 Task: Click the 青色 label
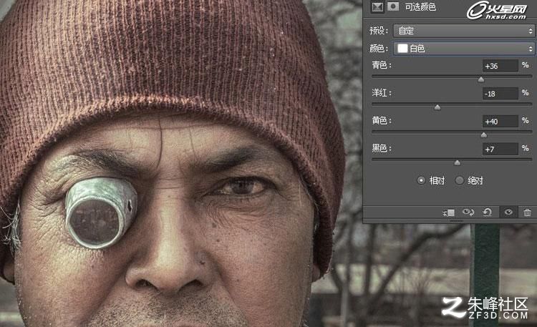(x=381, y=65)
